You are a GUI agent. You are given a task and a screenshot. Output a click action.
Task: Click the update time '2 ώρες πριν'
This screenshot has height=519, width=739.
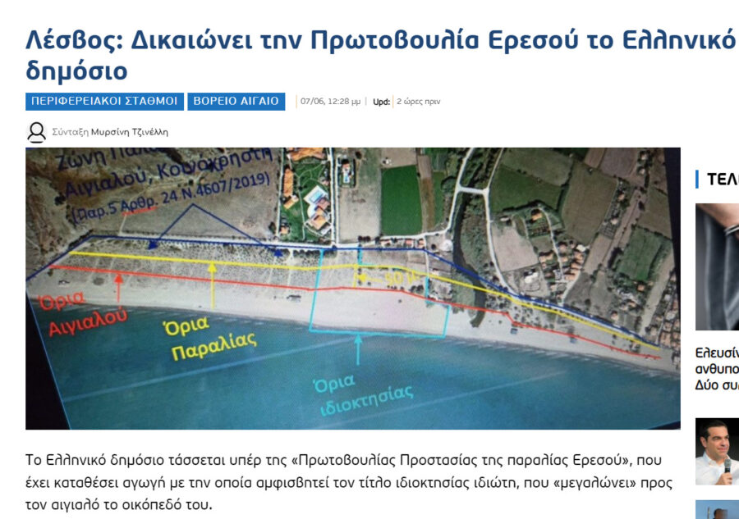[419, 102]
